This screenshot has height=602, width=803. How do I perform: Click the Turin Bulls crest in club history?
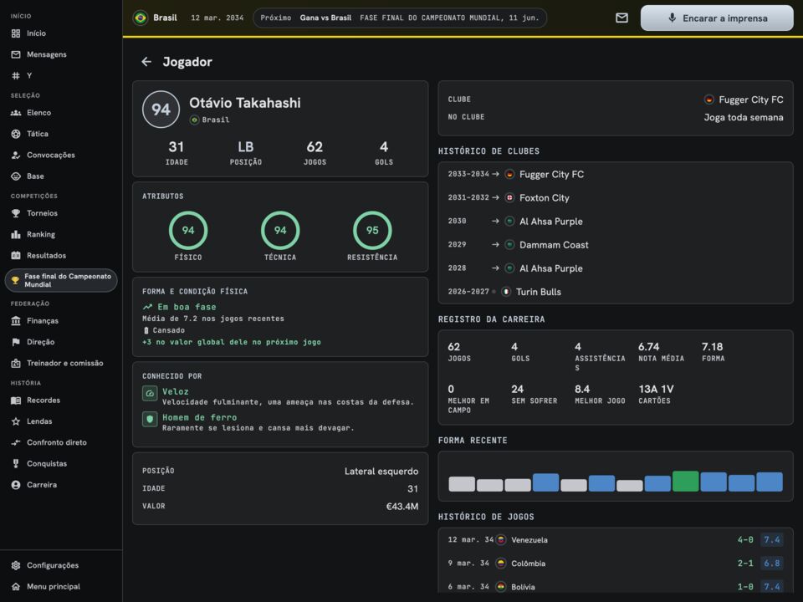tap(506, 292)
